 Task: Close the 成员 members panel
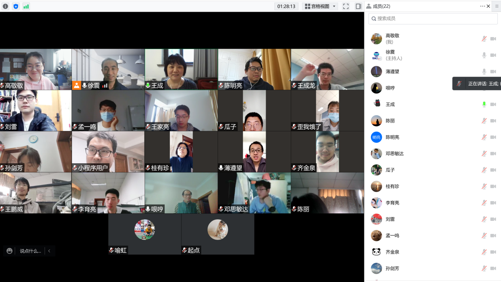click(488, 6)
